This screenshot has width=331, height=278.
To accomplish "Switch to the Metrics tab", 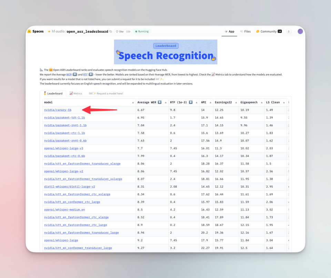I will pos(76,93).
